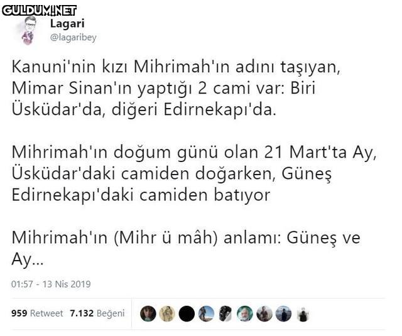This screenshot has height=336, width=402.
Task: Click the fifth liker avatar with dark figure
Action: [x=225, y=313]
